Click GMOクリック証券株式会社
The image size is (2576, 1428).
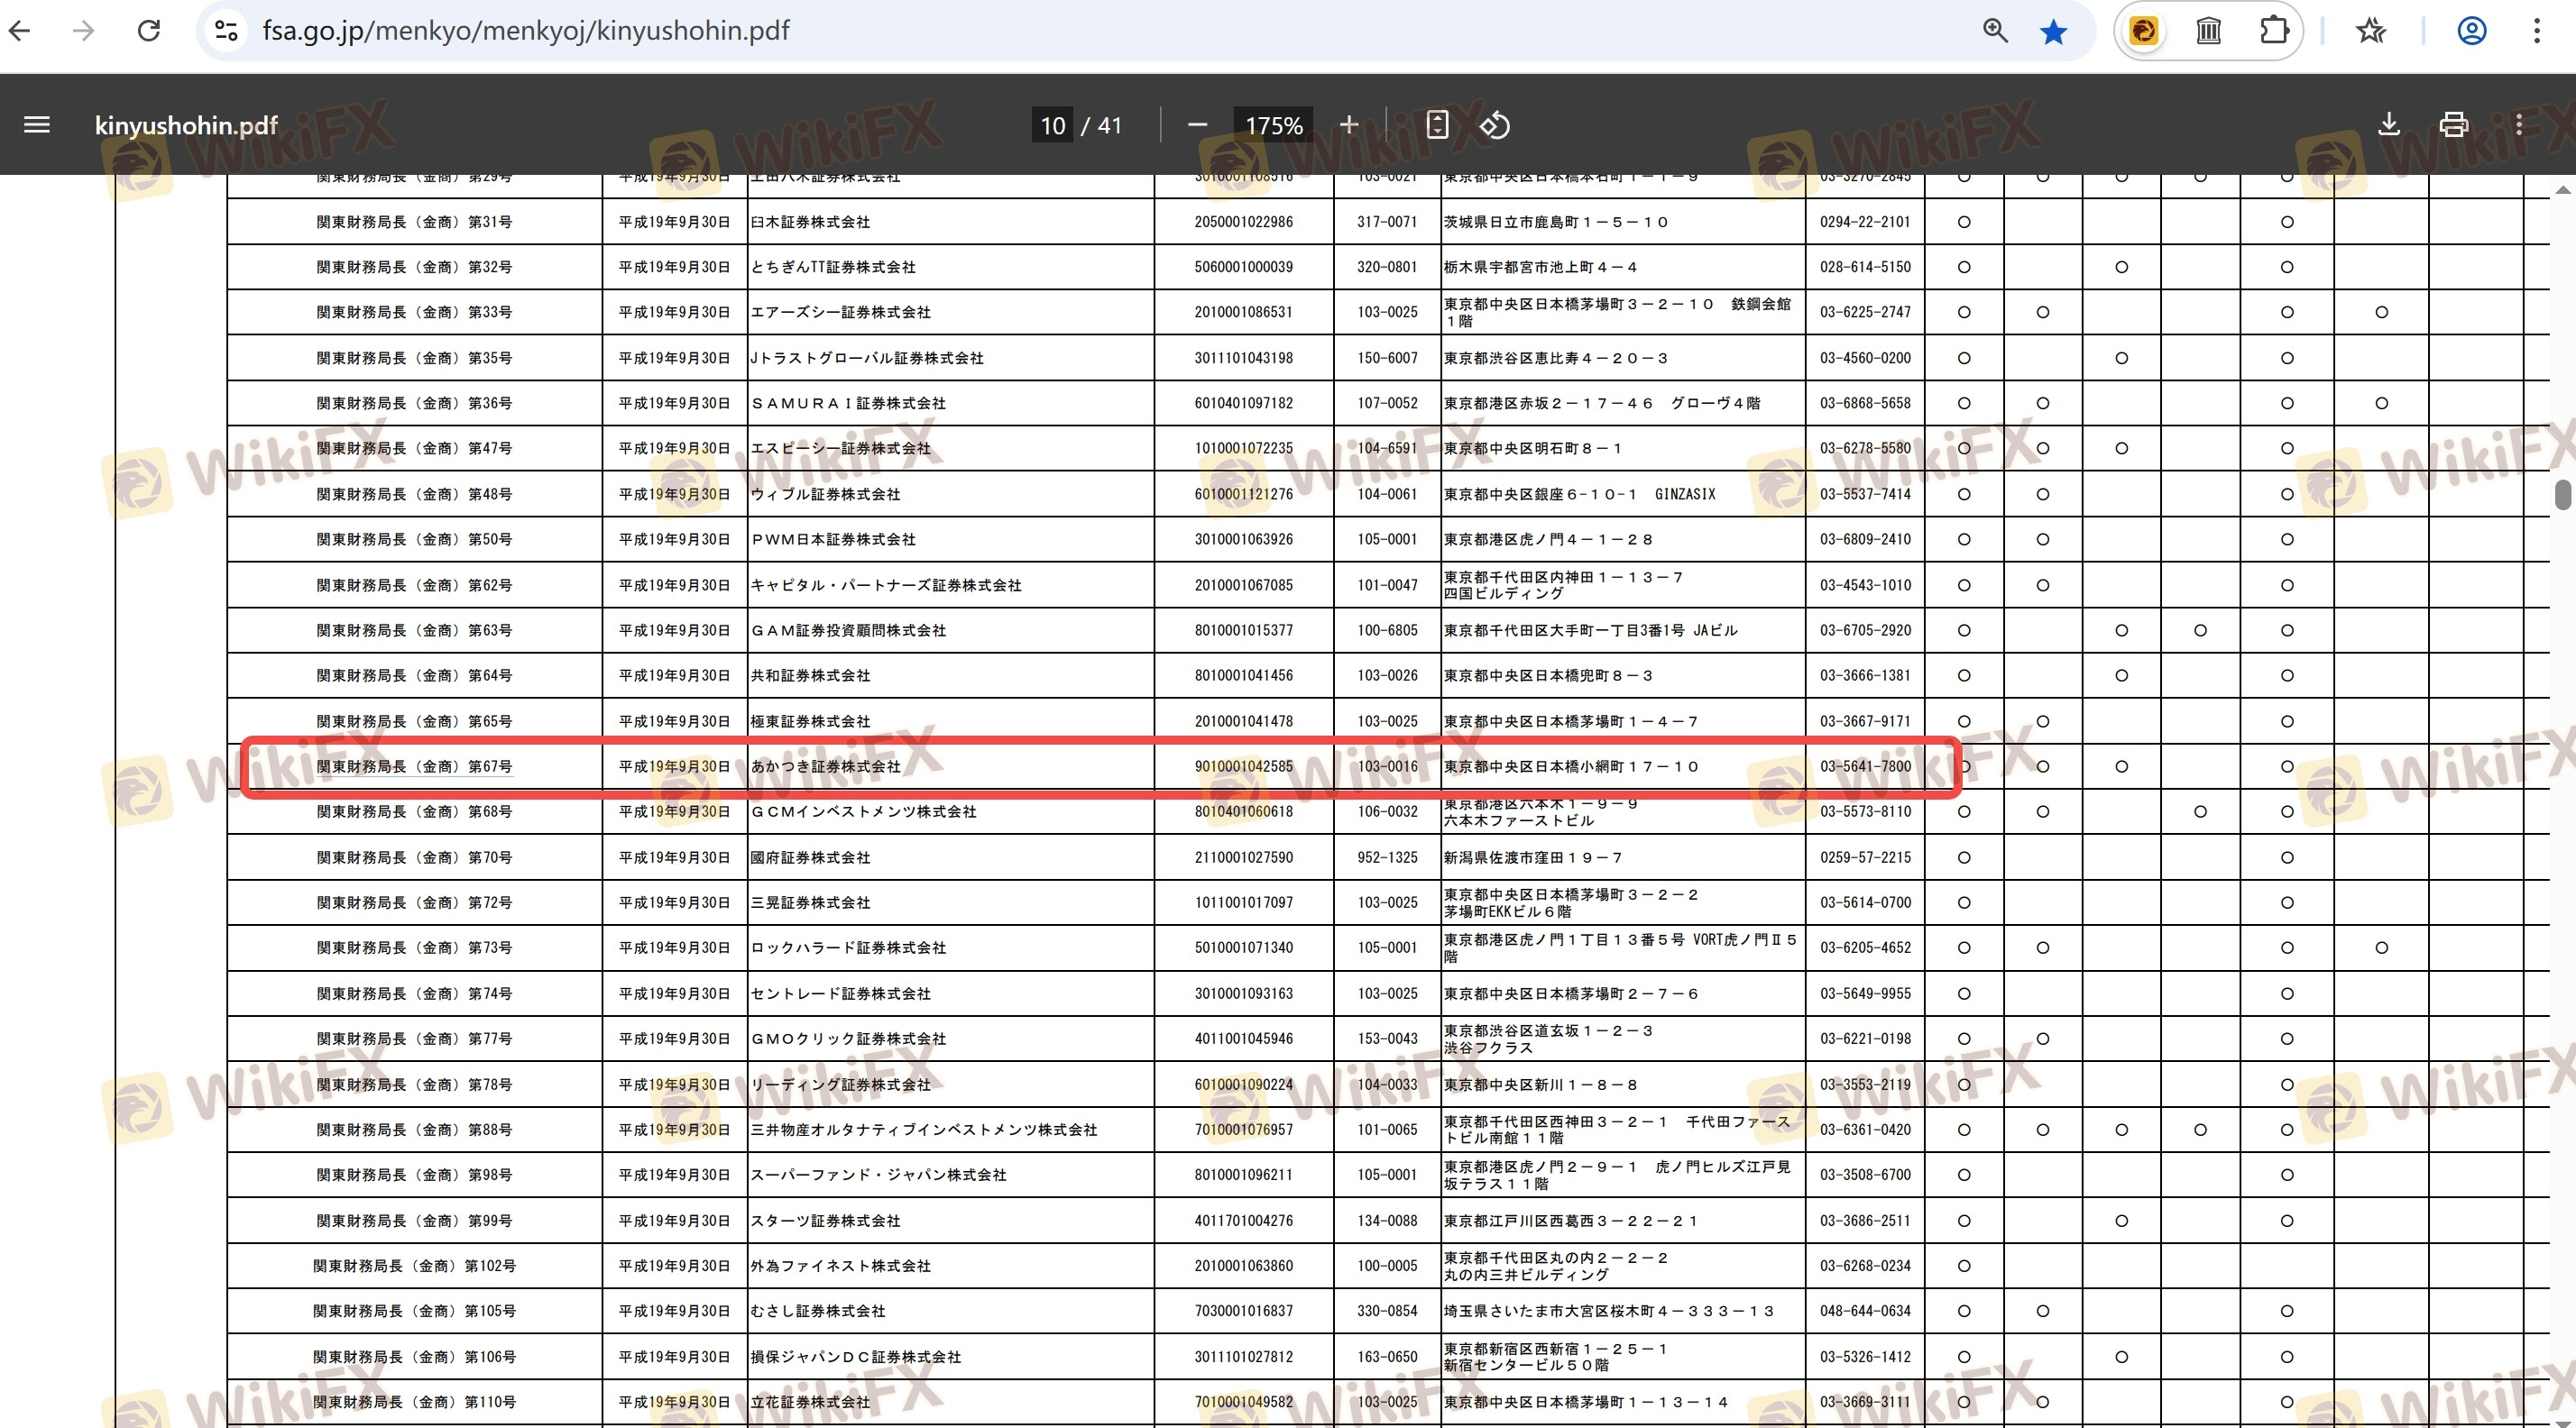(x=848, y=1039)
